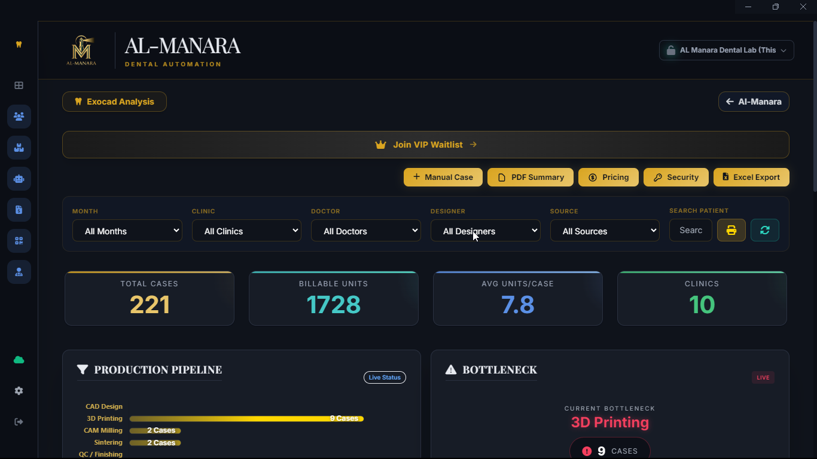The height and width of the screenshot is (459, 817).
Task: Click the Excel Export button
Action: click(x=751, y=177)
